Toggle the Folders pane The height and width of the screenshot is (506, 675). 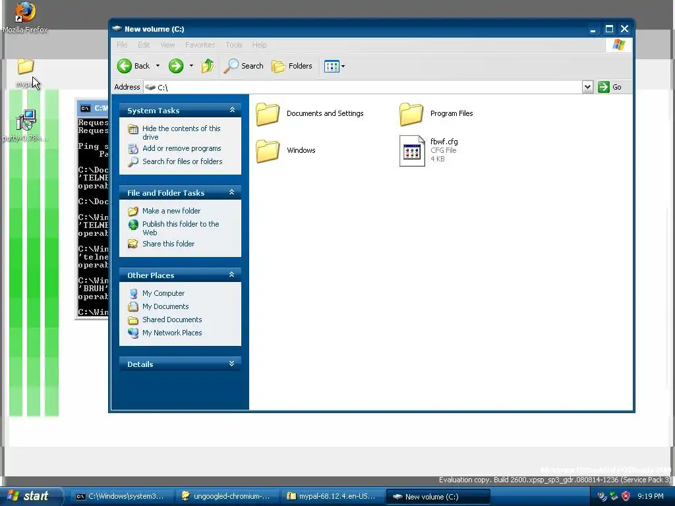point(292,66)
